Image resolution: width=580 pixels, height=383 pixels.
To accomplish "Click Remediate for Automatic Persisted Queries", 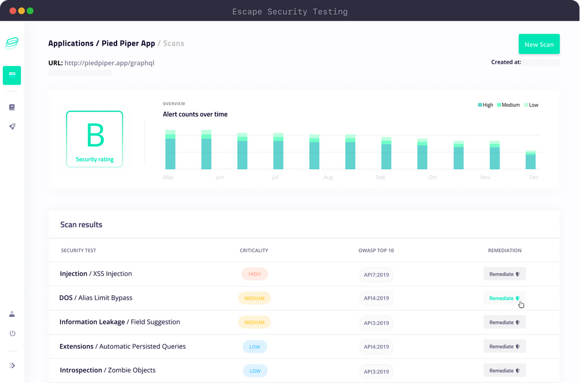I will (505, 346).
